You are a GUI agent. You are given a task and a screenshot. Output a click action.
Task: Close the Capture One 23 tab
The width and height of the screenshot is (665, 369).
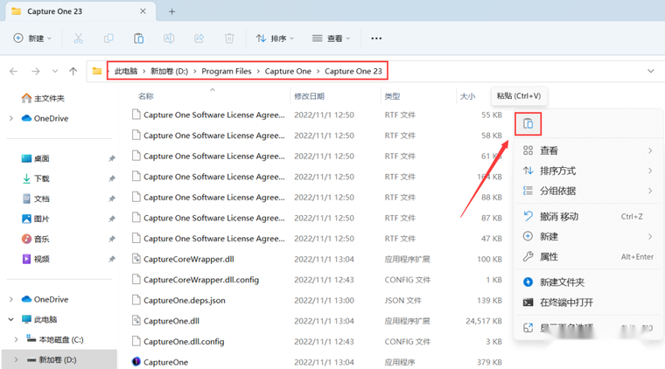click(143, 11)
